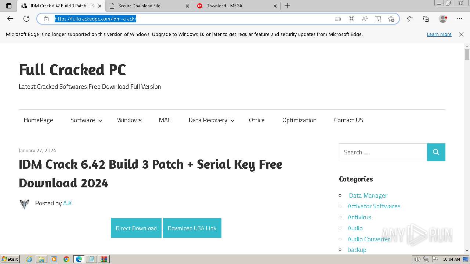The image size is (470, 264).
Task: Open the Activator Softwares category
Action: tap(374, 206)
